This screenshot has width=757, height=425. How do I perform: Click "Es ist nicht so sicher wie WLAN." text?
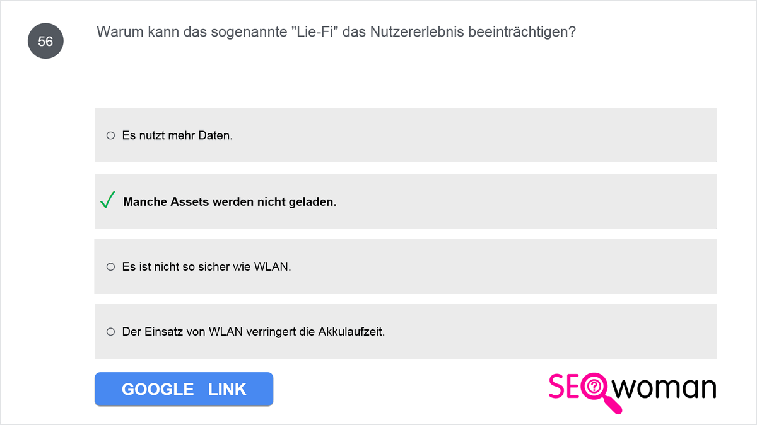(x=206, y=266)
